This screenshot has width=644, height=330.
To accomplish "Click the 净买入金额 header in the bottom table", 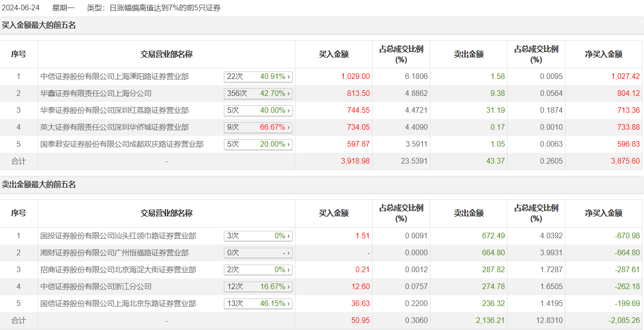I will click(x=604, y=213).
